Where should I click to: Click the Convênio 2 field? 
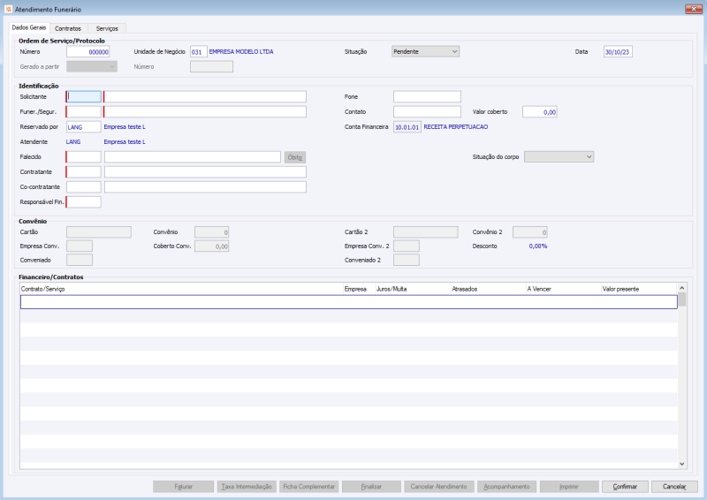[x=530, y=232]
